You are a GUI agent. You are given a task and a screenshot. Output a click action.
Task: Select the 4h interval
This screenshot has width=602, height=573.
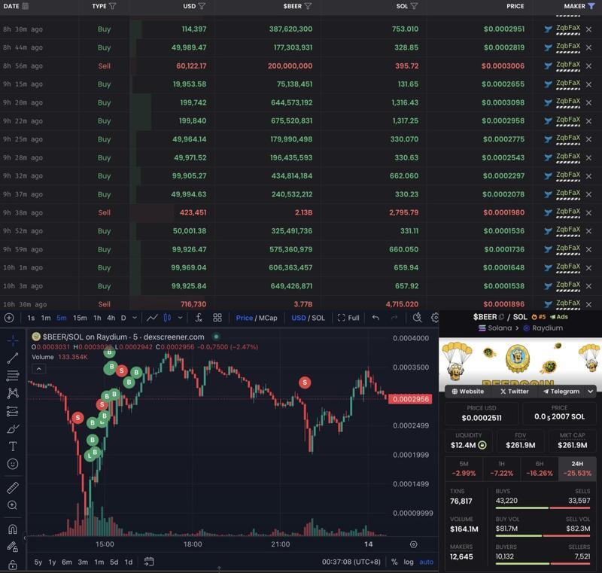pos(111,318)
